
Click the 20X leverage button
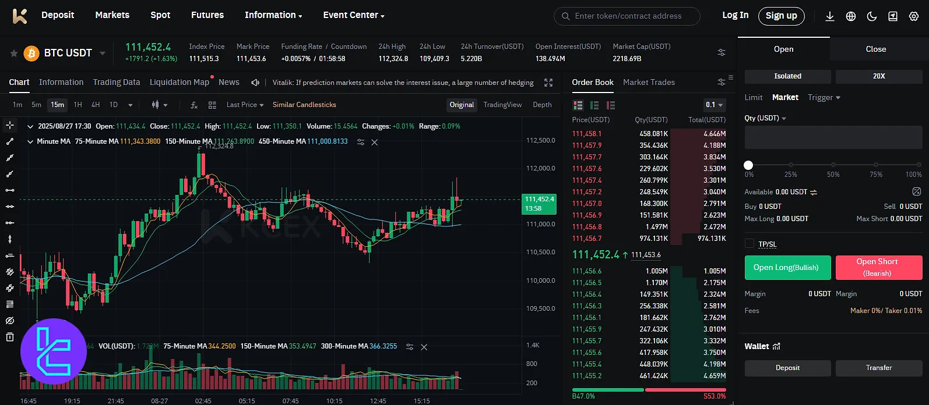[x=879, y=76]
